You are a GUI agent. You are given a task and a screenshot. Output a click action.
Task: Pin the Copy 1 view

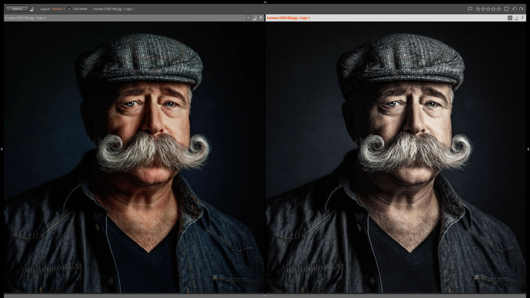pos(523,18)
